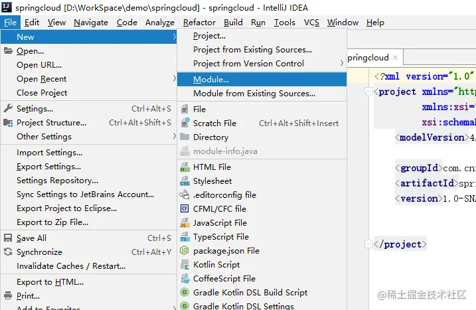Choose Export to Zip File...

click(89, 222)
